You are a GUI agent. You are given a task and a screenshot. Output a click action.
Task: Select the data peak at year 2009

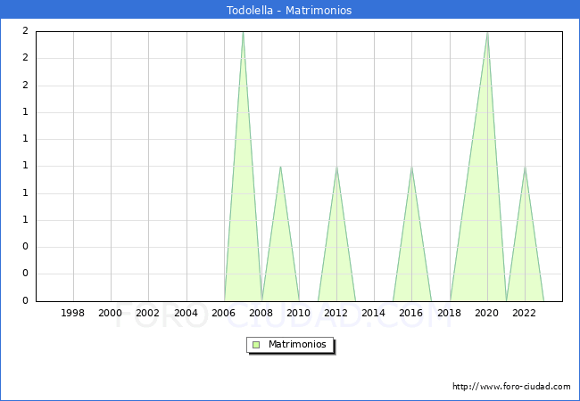click(280, 168)
